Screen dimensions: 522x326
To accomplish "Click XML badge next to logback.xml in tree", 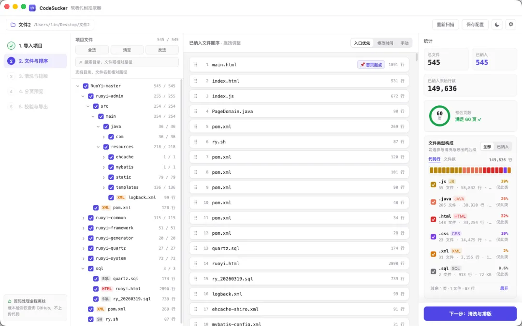I will pos(121,197).
